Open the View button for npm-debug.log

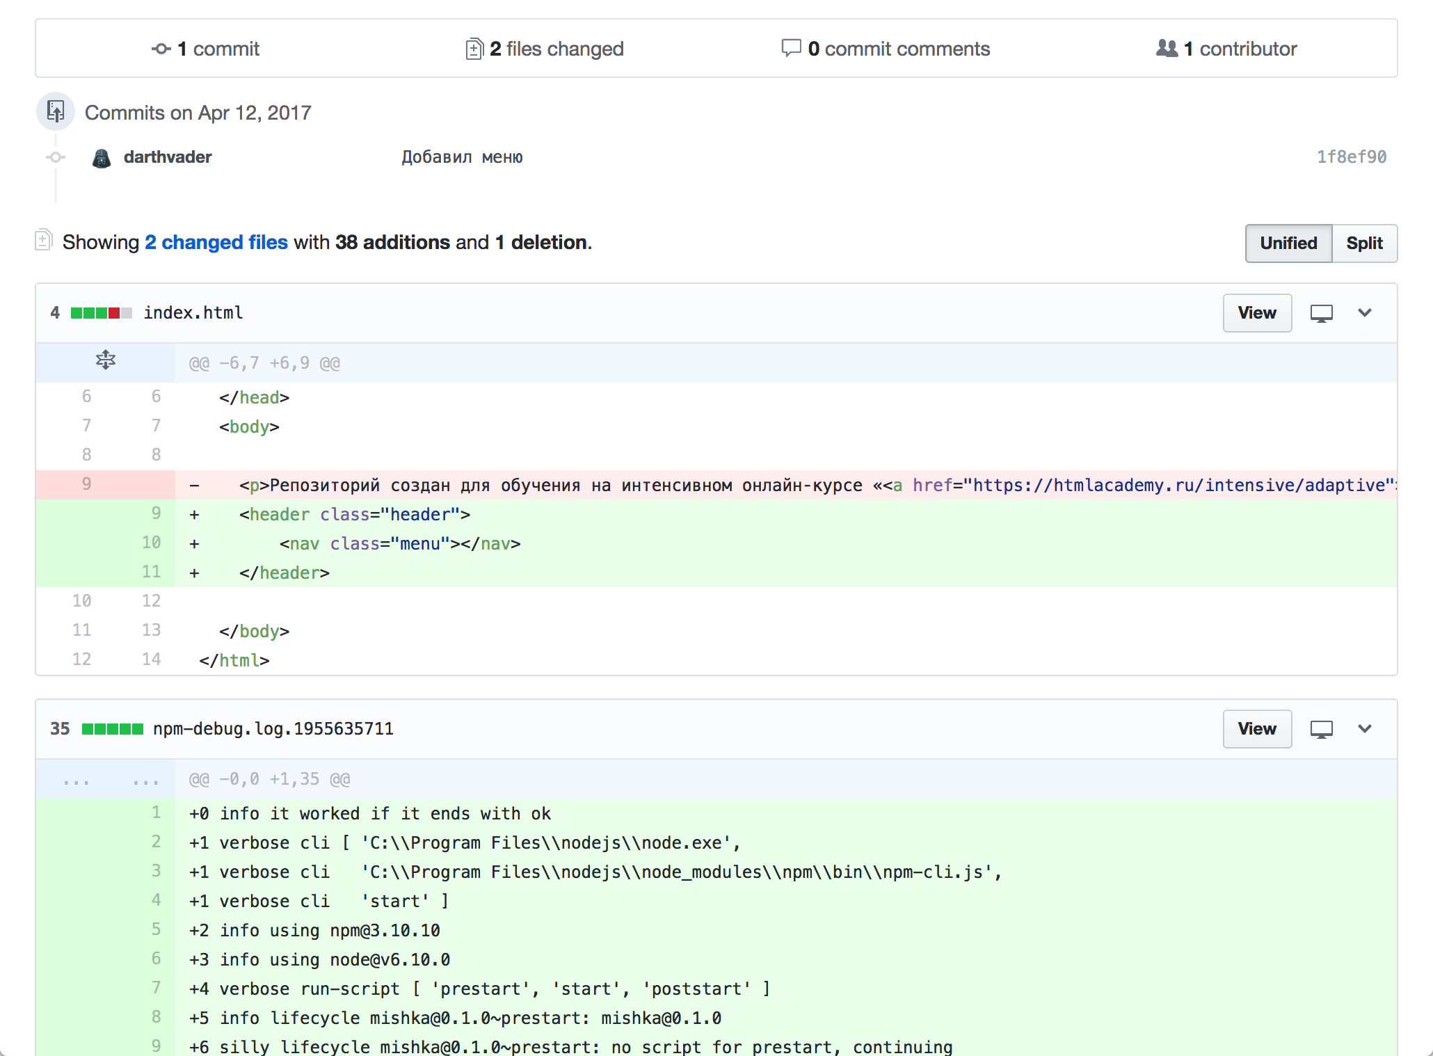point(1257,729)
